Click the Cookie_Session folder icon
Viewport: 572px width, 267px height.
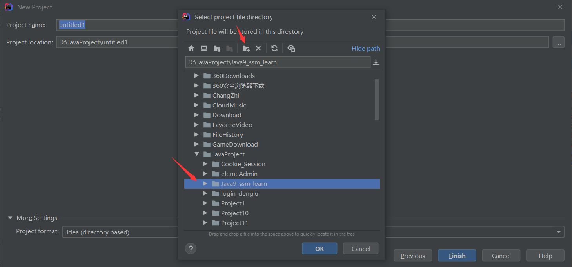point(216,164)
